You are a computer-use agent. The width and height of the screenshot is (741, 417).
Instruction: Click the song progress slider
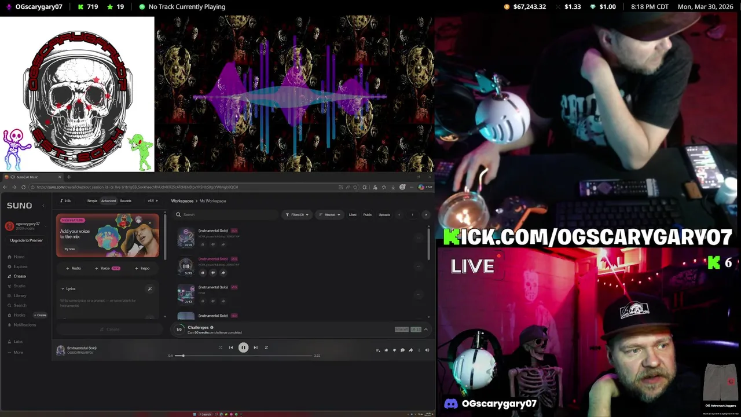(244, 356)
